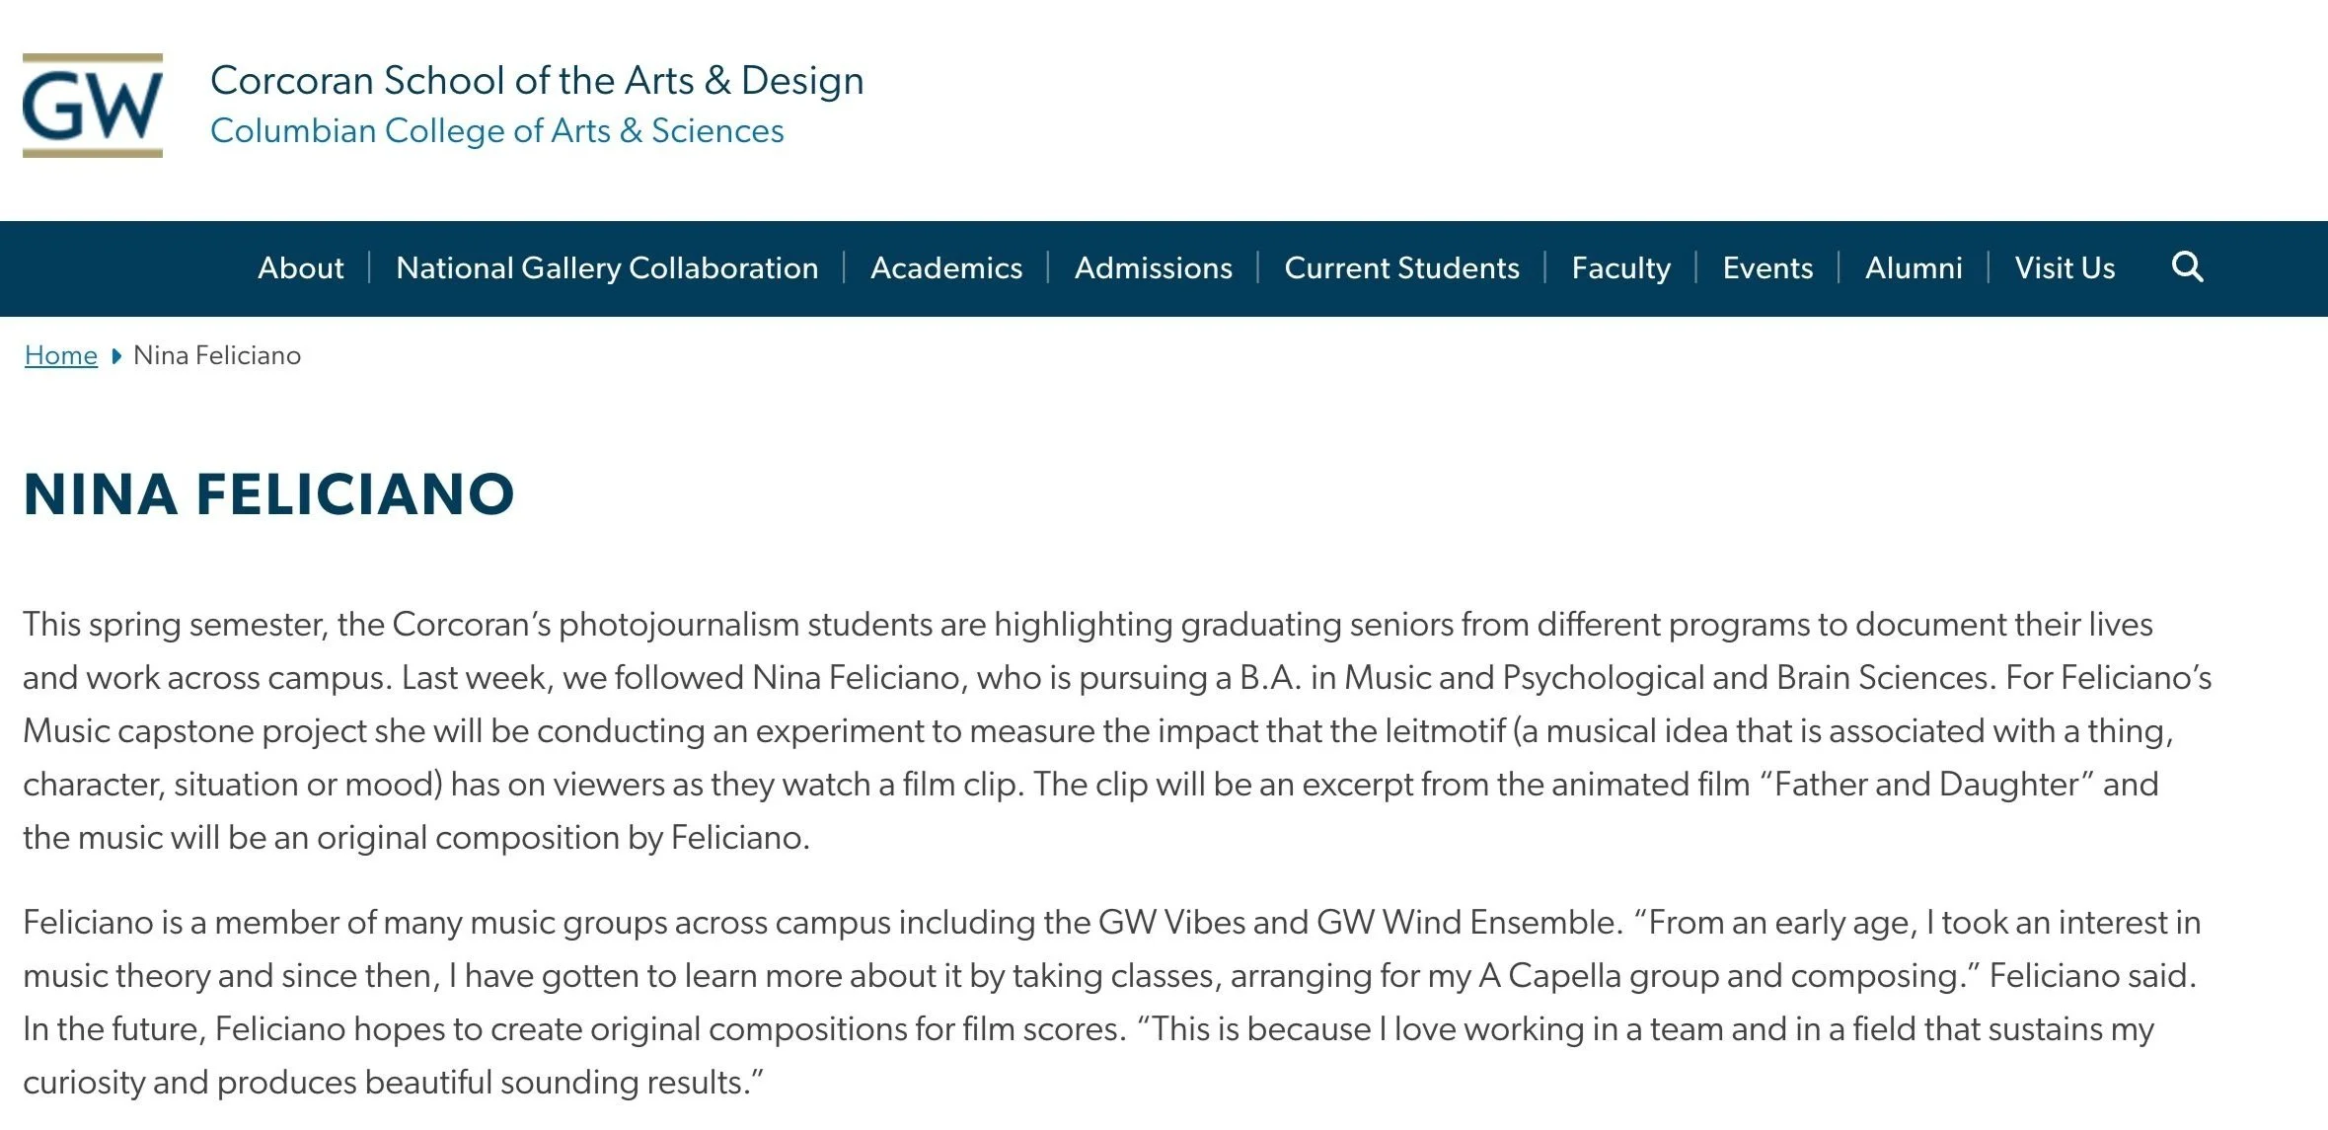The width and height of the screenshot is (2328, 1130).
Task: Go to the Alumni section
Action: (1914, 268)
